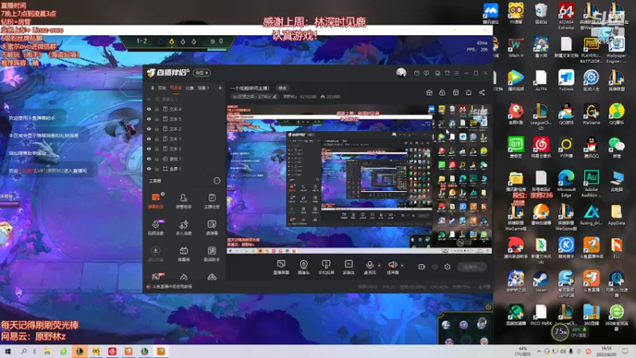The width and height of the screenshot is (636, 358).
Task: Click the gift box icon in 直播伴侣 header
Action: [429, 92]
